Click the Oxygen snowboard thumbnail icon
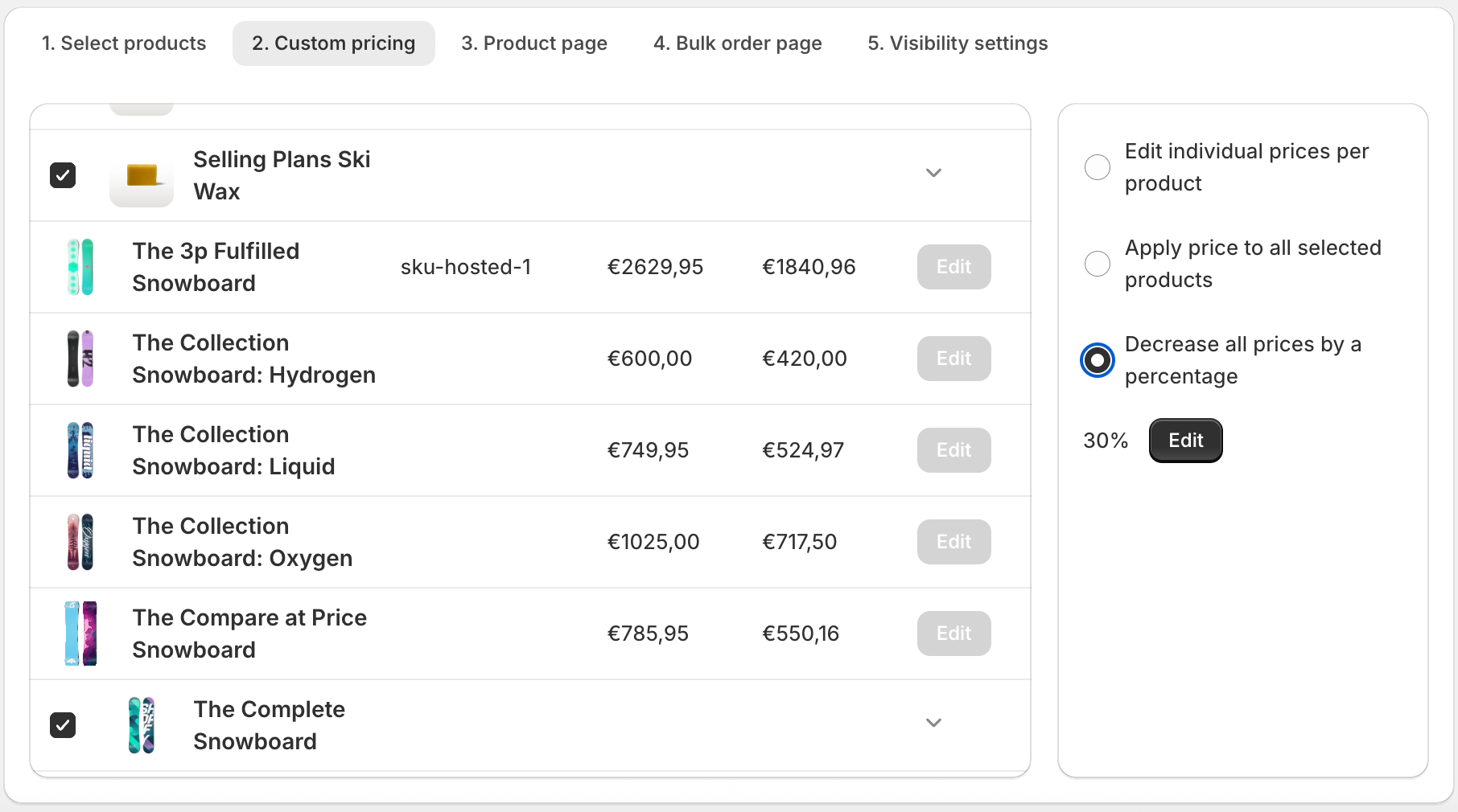This screenshot has height=812, width=1458. point(80,542)
